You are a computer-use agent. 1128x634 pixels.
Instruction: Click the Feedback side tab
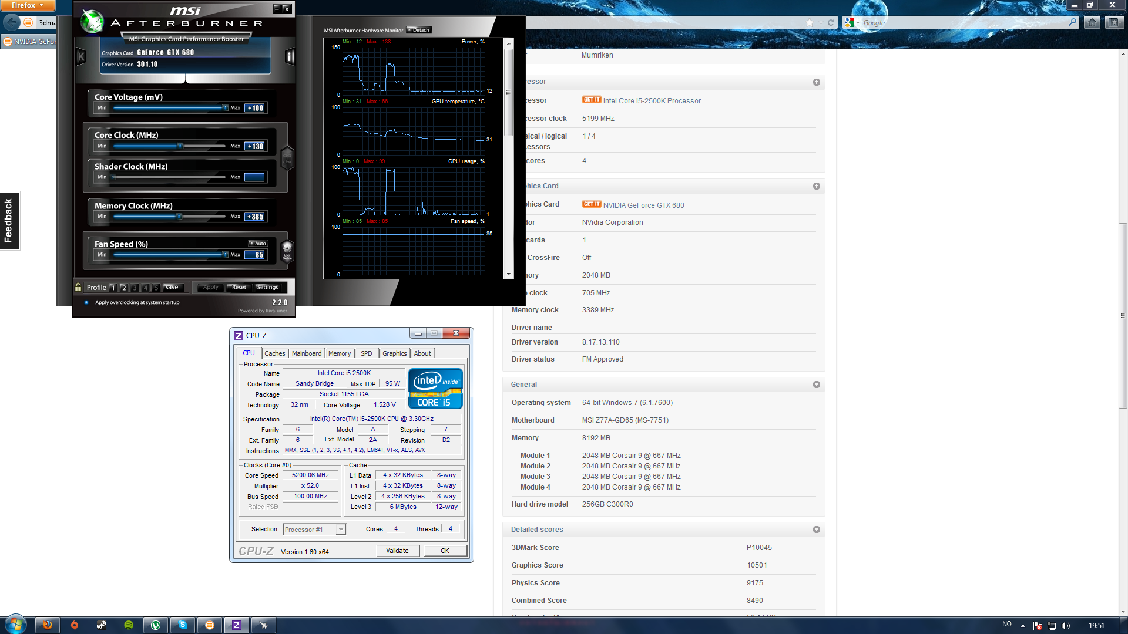[9, 221]
